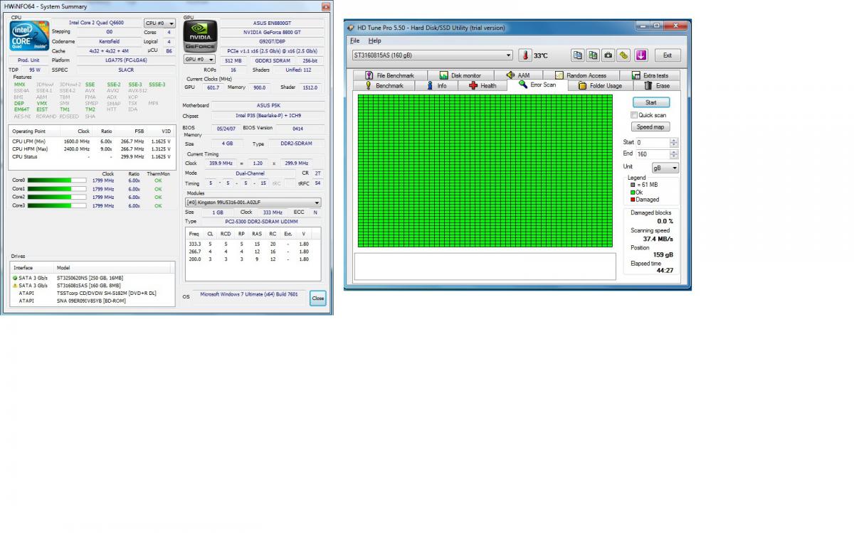
Task: Click the warning icon for ST3160815AS drive
Action: (x=15, y=286)
